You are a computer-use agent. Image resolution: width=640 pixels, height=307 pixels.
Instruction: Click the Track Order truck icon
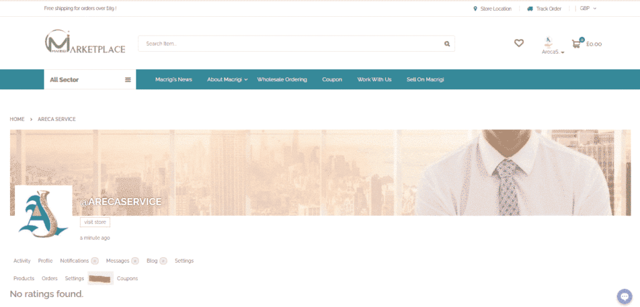coord(530,9)
